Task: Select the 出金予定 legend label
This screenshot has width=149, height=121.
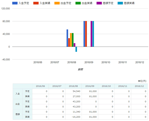Action: pos(66,3)
